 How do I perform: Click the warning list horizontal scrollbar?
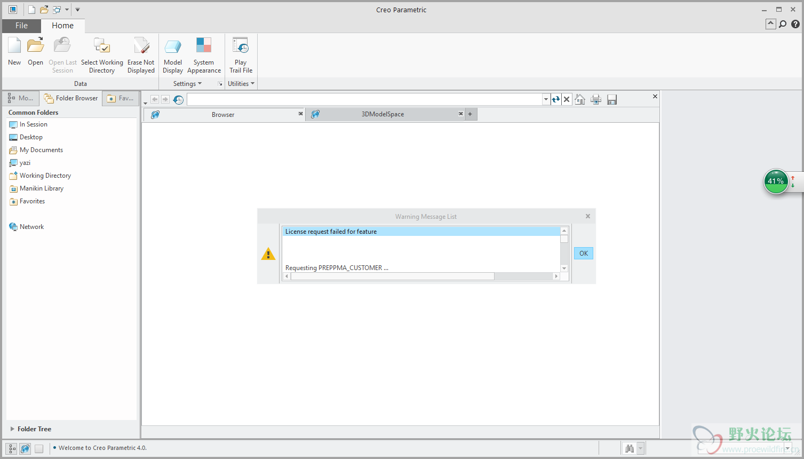click(x=393, y=276)
